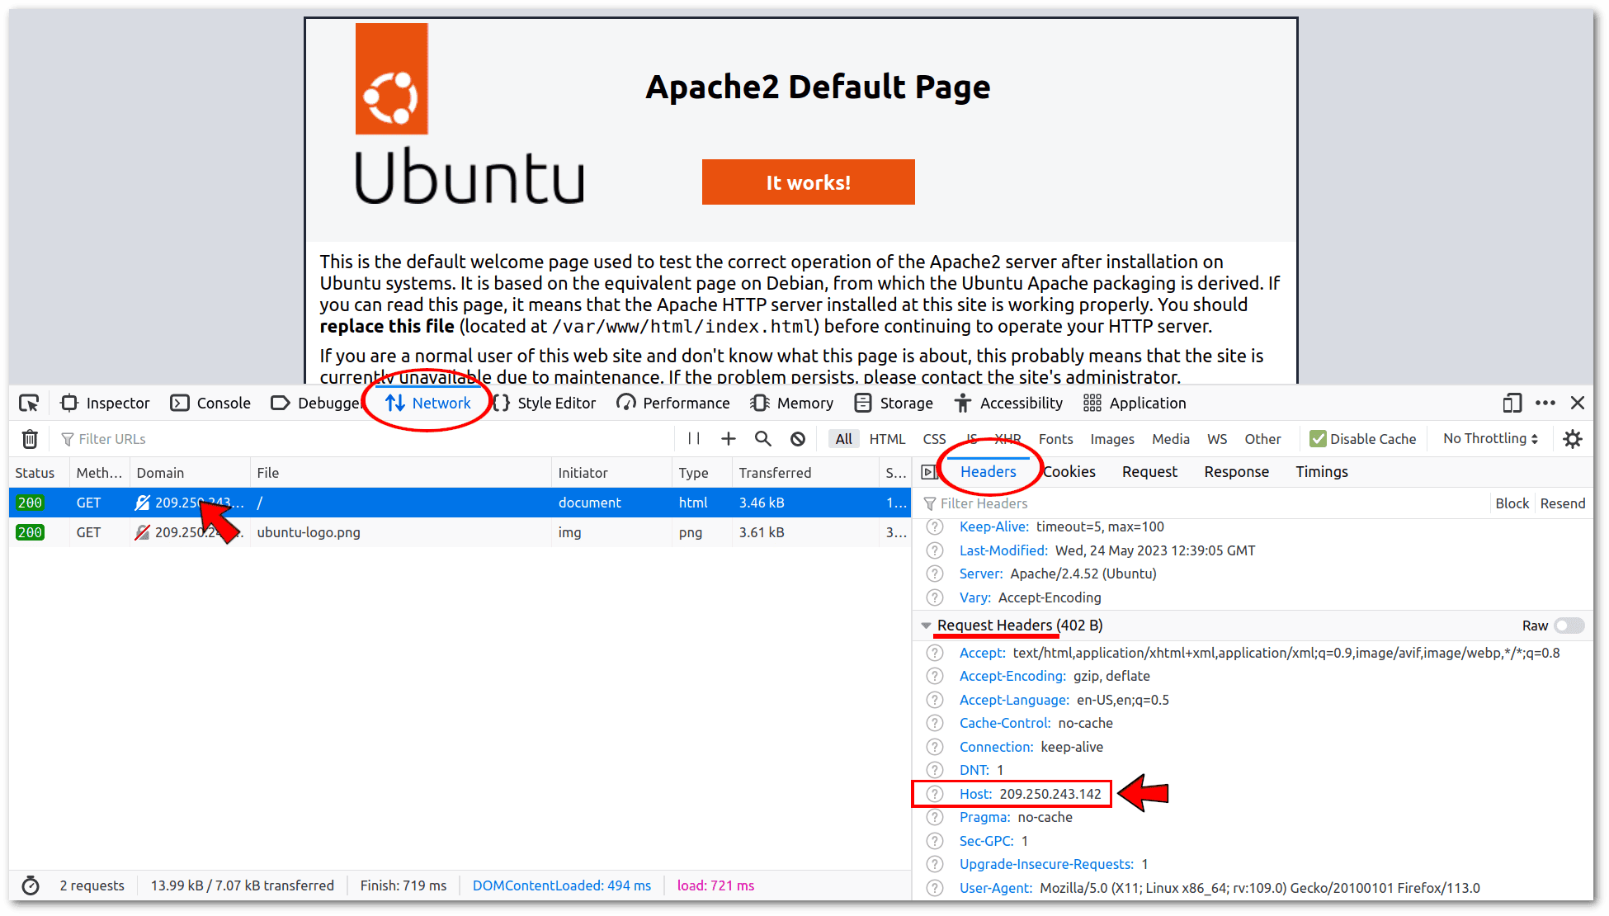Open the Style Editor tab
Viewport: 1609px width, 916px height.
pos(545,403)
